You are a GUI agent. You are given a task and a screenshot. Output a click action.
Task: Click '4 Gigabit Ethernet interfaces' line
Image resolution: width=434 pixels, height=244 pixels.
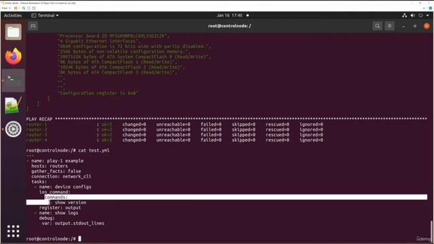pyautogui.click(x=99, y=41)
